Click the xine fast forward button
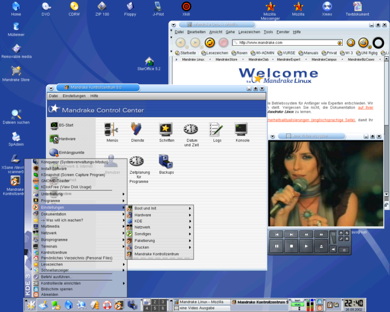This screenshot has height=312, width=390. (321, 234)
